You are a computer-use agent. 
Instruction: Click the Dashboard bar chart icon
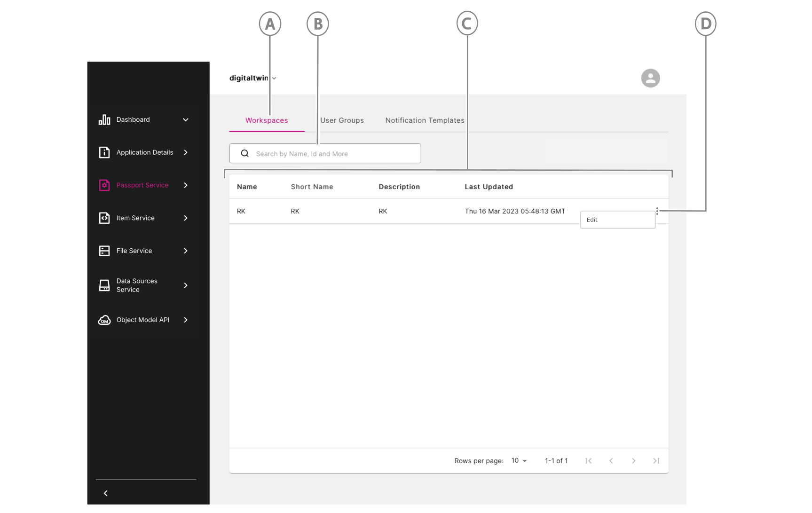(104, 120)
